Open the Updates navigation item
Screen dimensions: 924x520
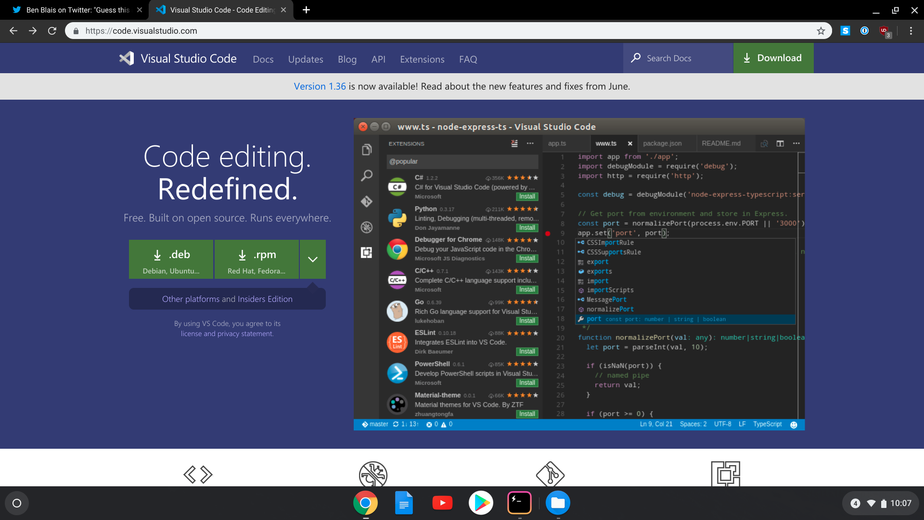[306, 59]
